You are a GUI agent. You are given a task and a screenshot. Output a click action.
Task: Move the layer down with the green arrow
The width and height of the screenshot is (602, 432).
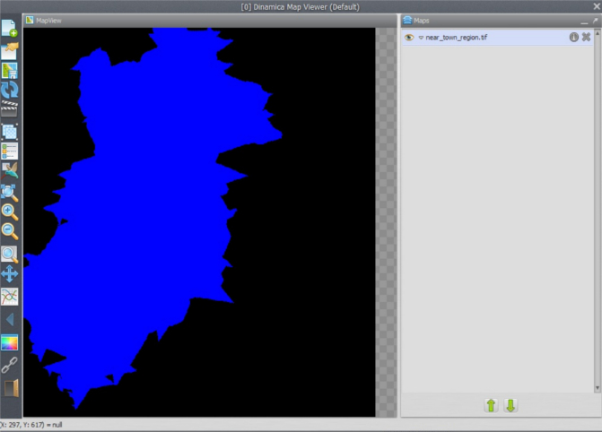[x=510, y=405]
